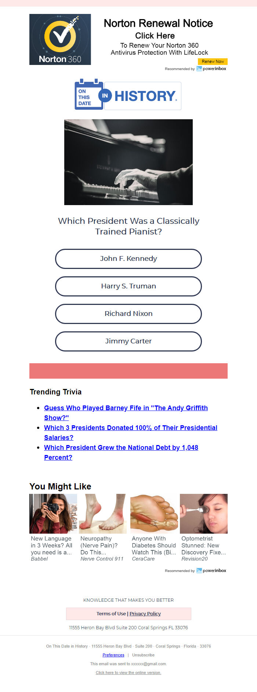The image size is (257, 692).
Task: Click the yellow Renew Now button
Action: point(213,62)
